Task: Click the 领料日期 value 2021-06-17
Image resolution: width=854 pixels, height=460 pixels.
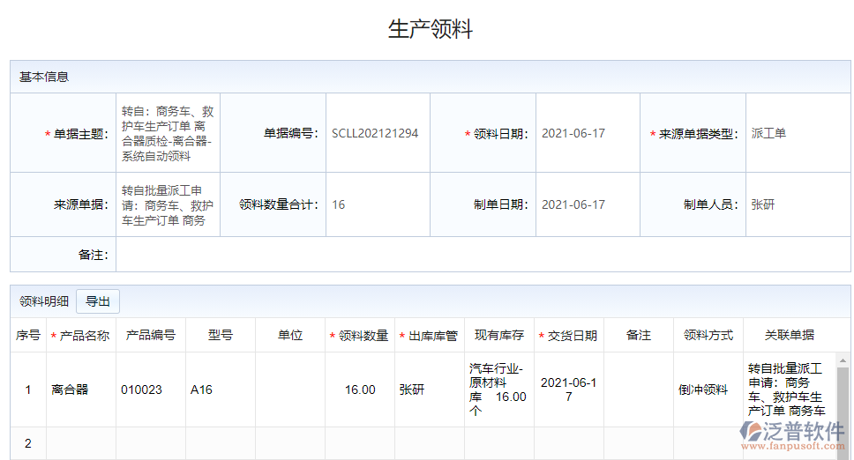Action: (x=573, y=133)
